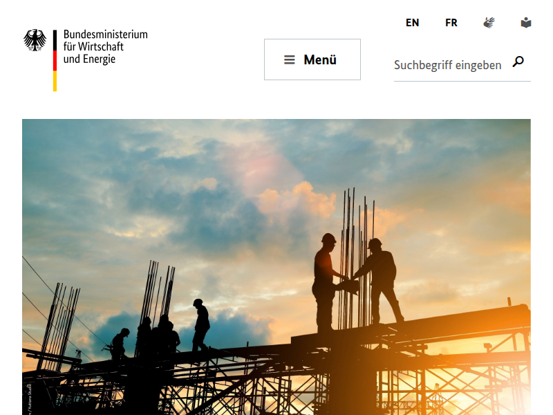Switch language to French via FR
553x415 pixels.
tap(451, 23)
